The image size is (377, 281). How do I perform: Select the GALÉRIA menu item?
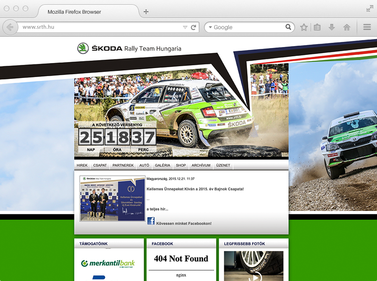(x=163, y=166)
